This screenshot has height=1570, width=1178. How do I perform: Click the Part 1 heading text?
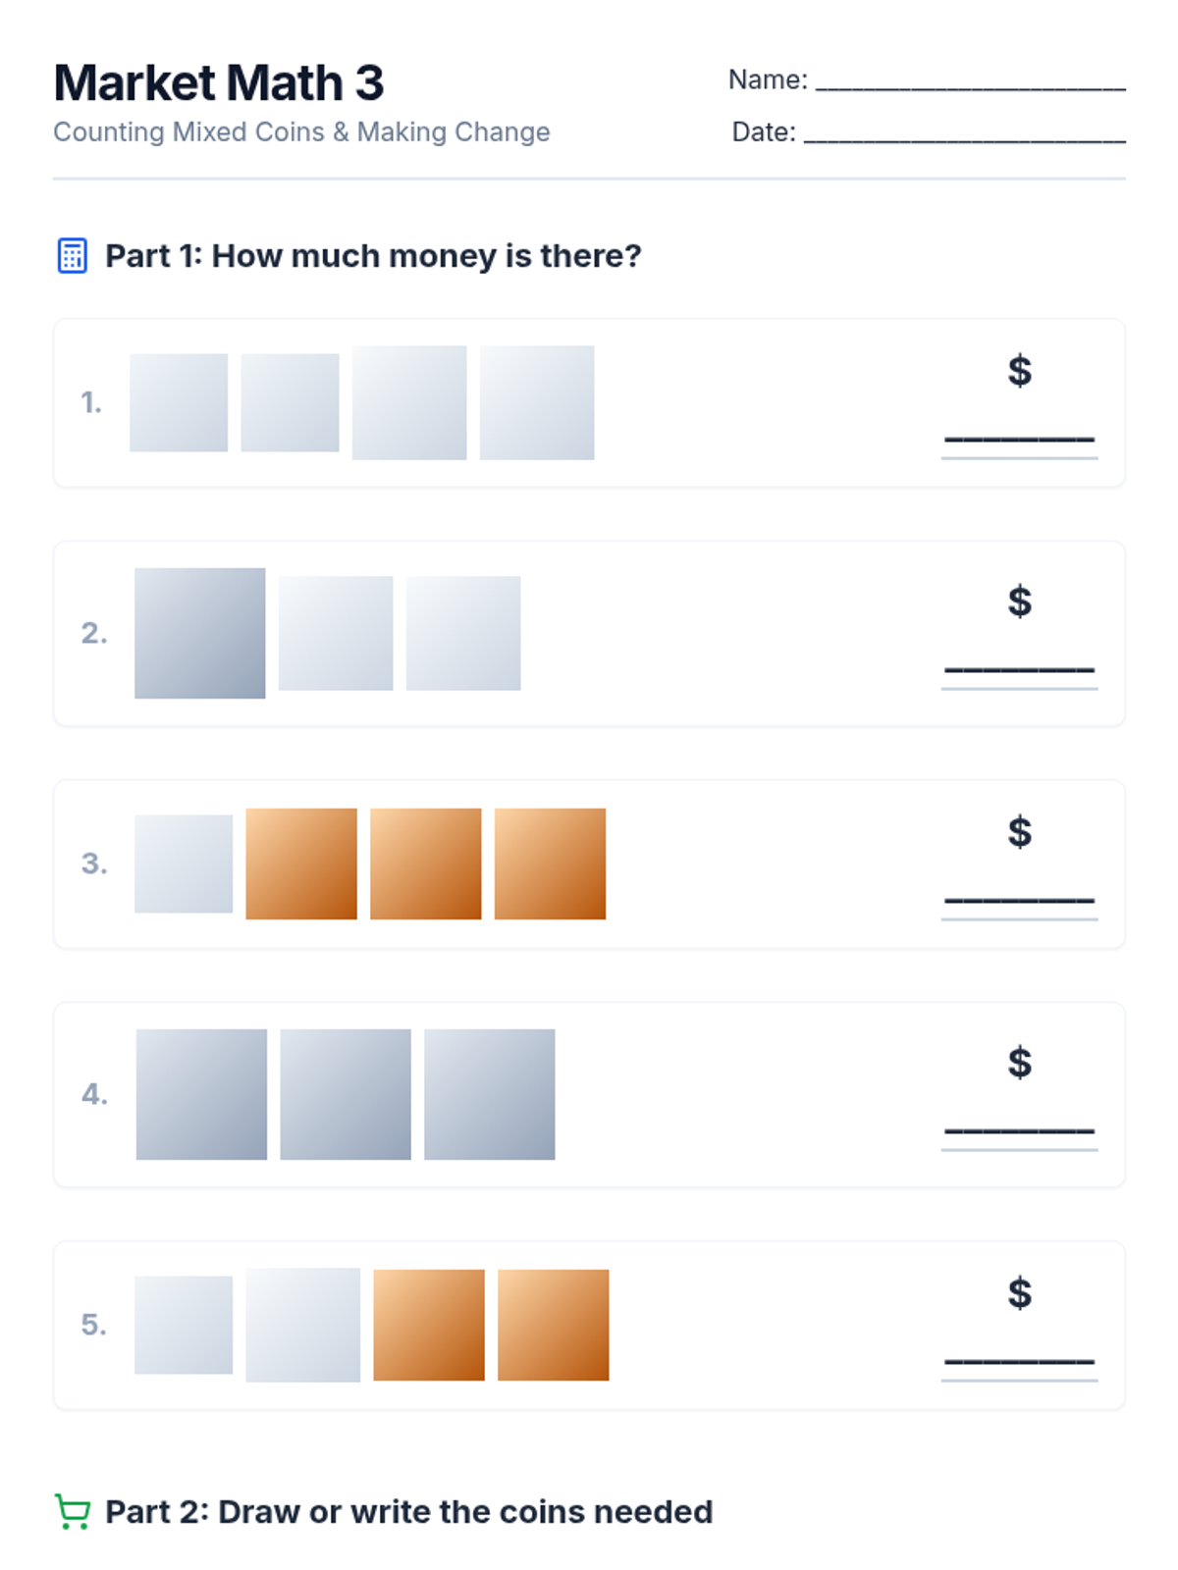point(373,256)
